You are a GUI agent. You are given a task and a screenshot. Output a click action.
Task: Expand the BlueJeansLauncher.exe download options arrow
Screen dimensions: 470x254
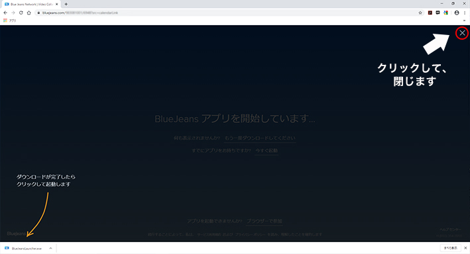pyautogui.click(x=50, y=248)
